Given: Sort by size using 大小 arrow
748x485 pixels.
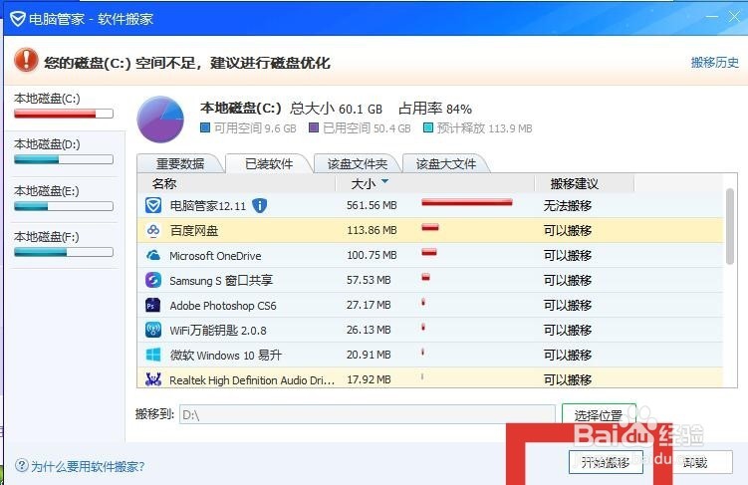Looking at the screenshot, I should 385,181.
